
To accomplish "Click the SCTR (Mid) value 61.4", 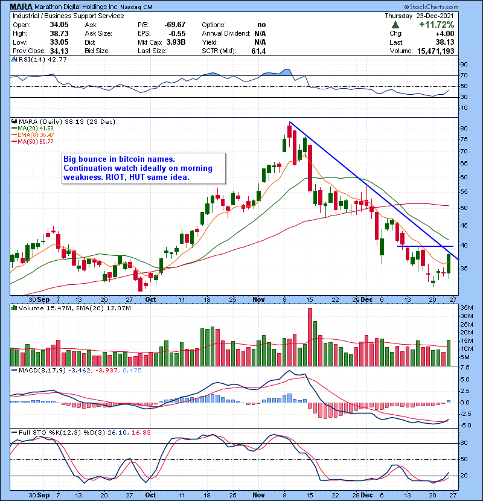I will click(x=258, y=51).
